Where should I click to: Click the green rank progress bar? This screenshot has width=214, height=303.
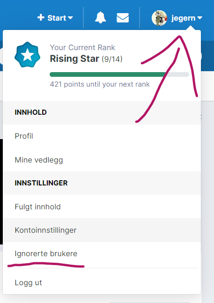(119, 74)
